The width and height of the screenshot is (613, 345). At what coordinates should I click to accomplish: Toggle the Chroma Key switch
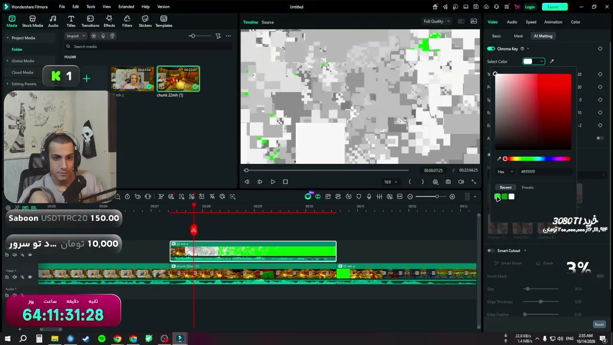click(x=491, y=49)
